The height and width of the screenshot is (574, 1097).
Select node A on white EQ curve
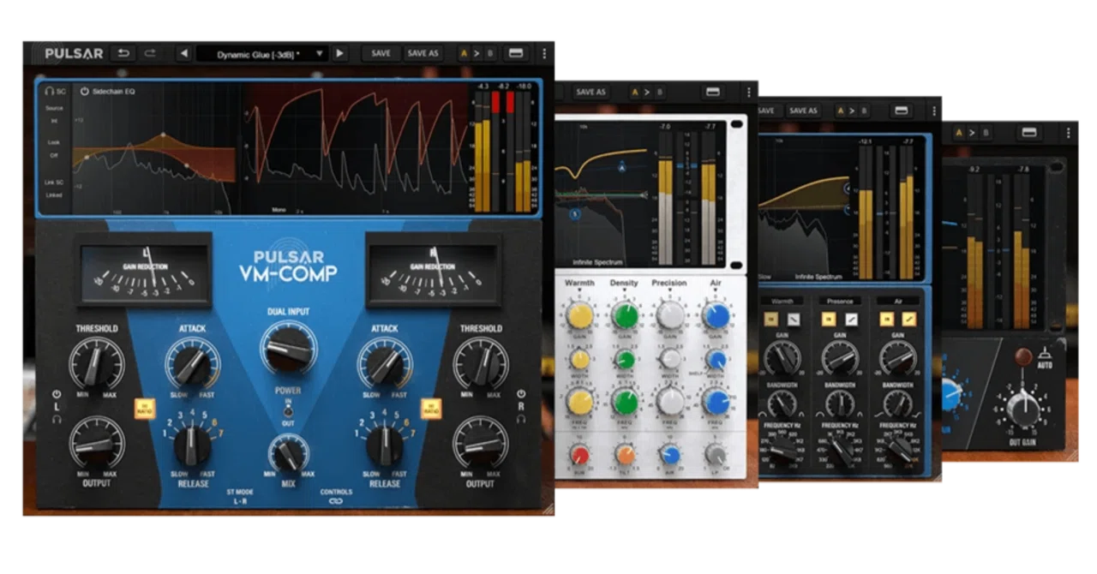622,170
